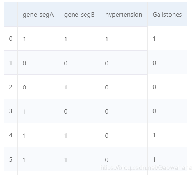196x175 pixels.
Task: Select hypertension cell in row 5
Action: tap(123, 160)
